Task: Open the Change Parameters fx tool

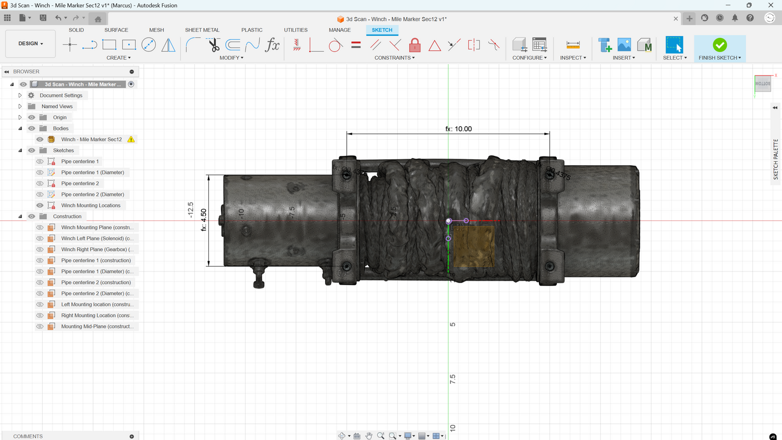Action: click(272, 45)
